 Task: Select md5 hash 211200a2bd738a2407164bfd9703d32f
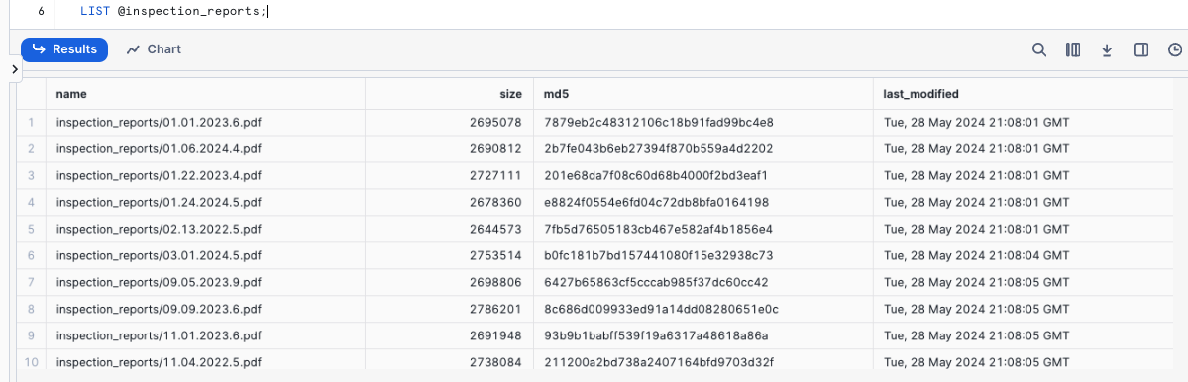pyautogui.click(x=703, y=359)
